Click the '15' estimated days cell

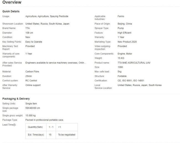pyautogui.click(x=50, y=135)
